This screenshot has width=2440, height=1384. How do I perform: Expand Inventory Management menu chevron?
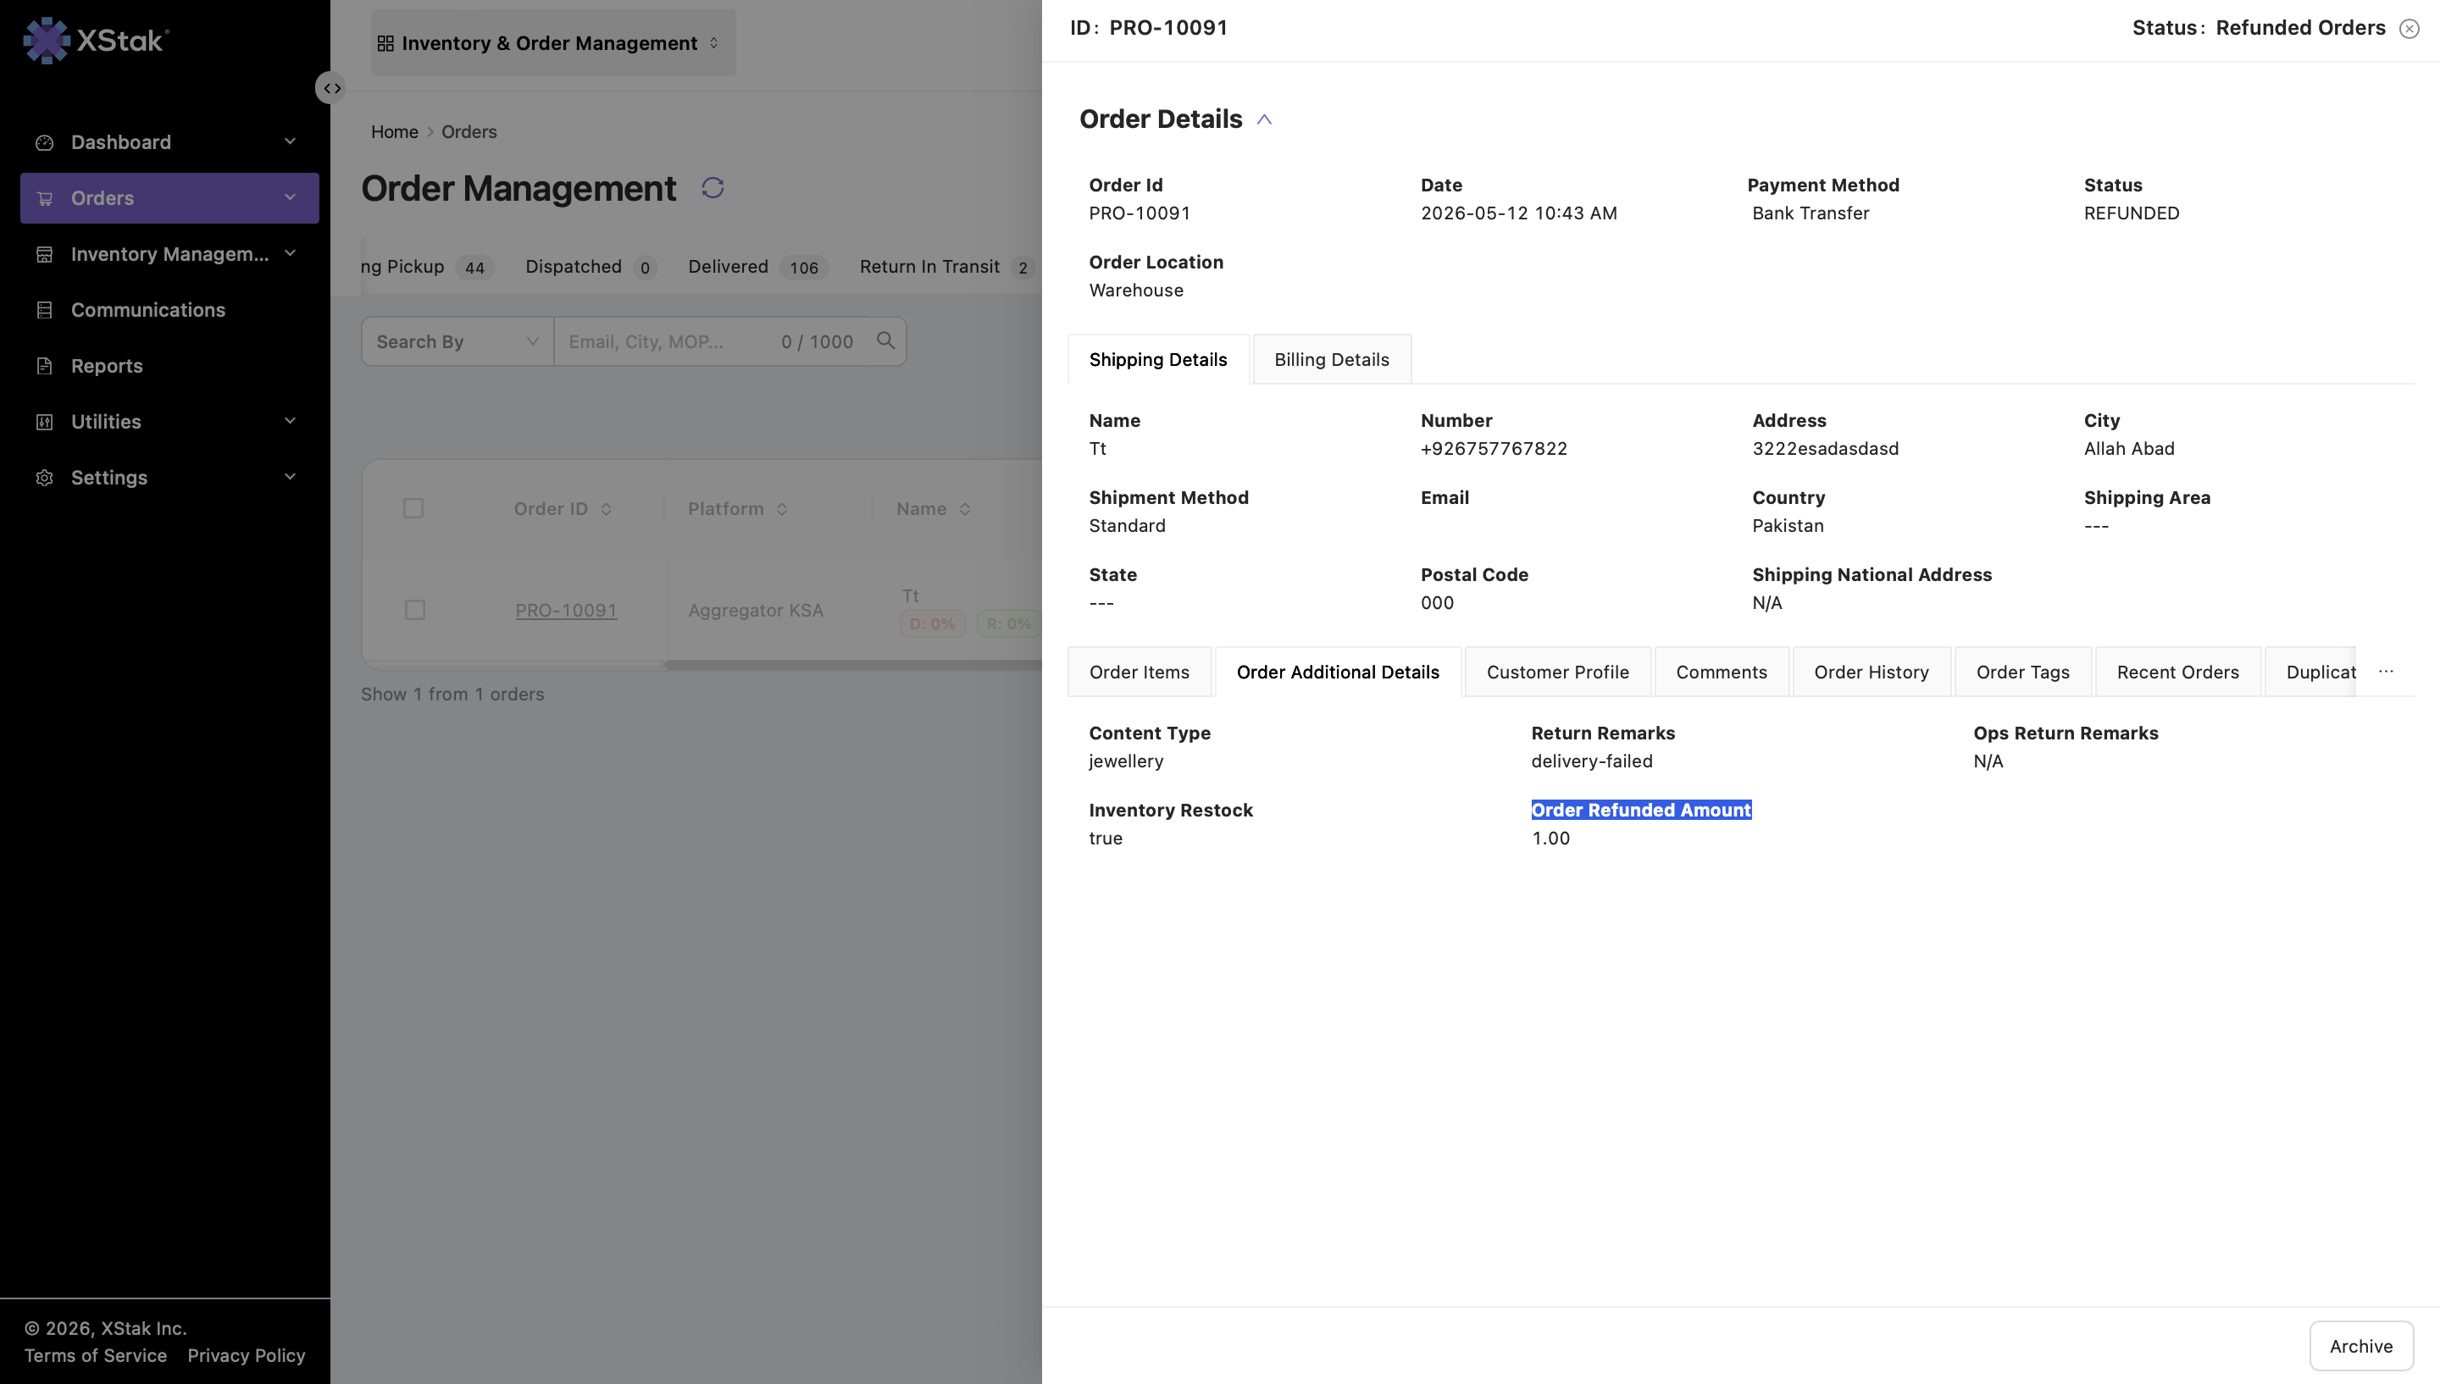[290, 253]
